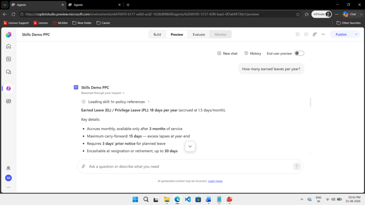Open agent more options ellipsis
Viewport: 365px width, 205px height.
pyautogui.click(x=323, y=35)
